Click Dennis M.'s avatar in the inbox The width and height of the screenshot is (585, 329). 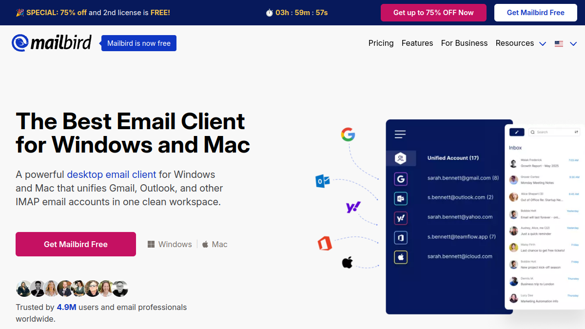pos(513,281)
